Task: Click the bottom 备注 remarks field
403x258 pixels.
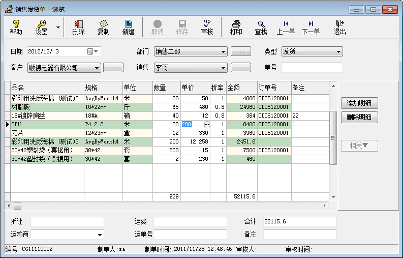Action: pos(300,235)
